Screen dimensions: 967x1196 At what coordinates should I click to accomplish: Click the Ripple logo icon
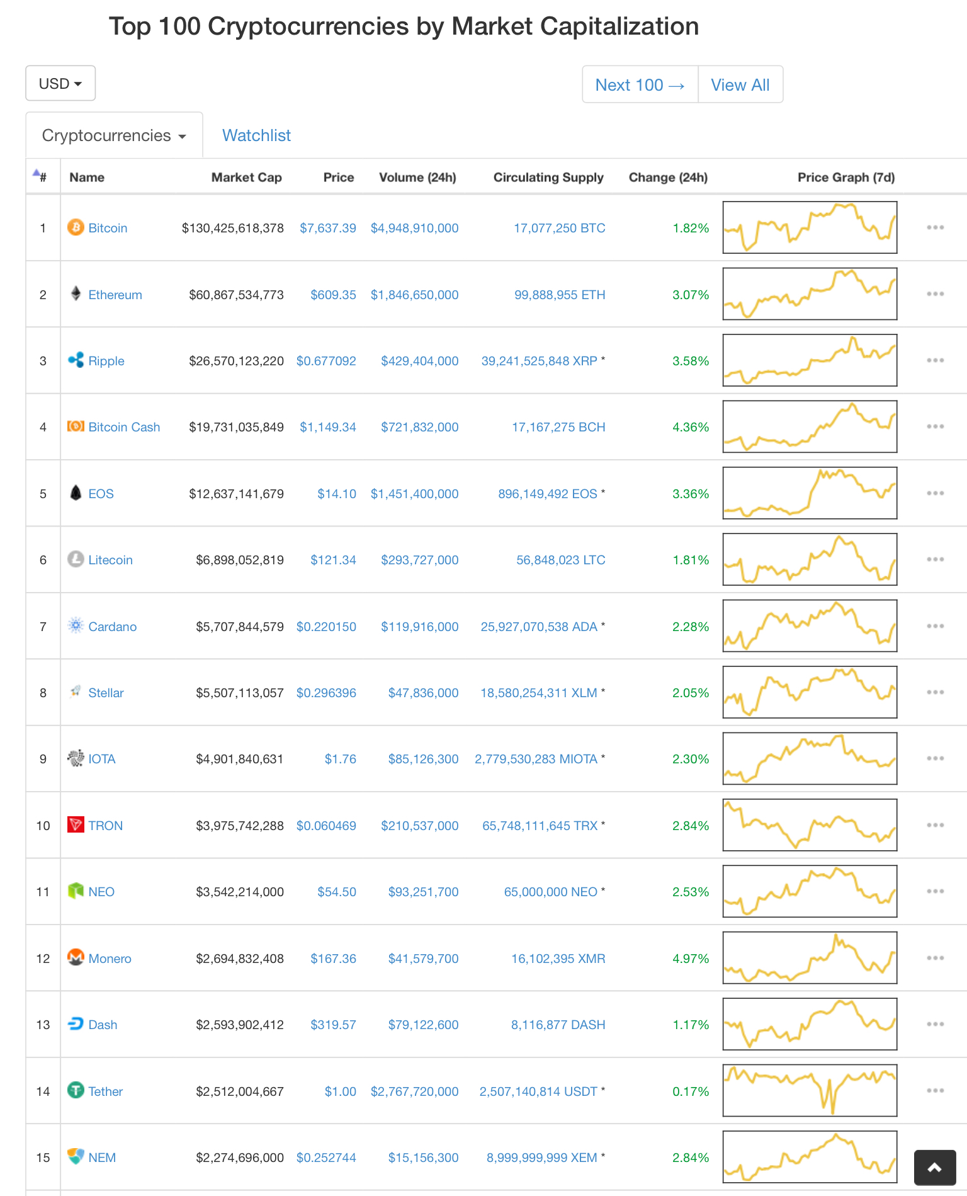tap(76, 360)
